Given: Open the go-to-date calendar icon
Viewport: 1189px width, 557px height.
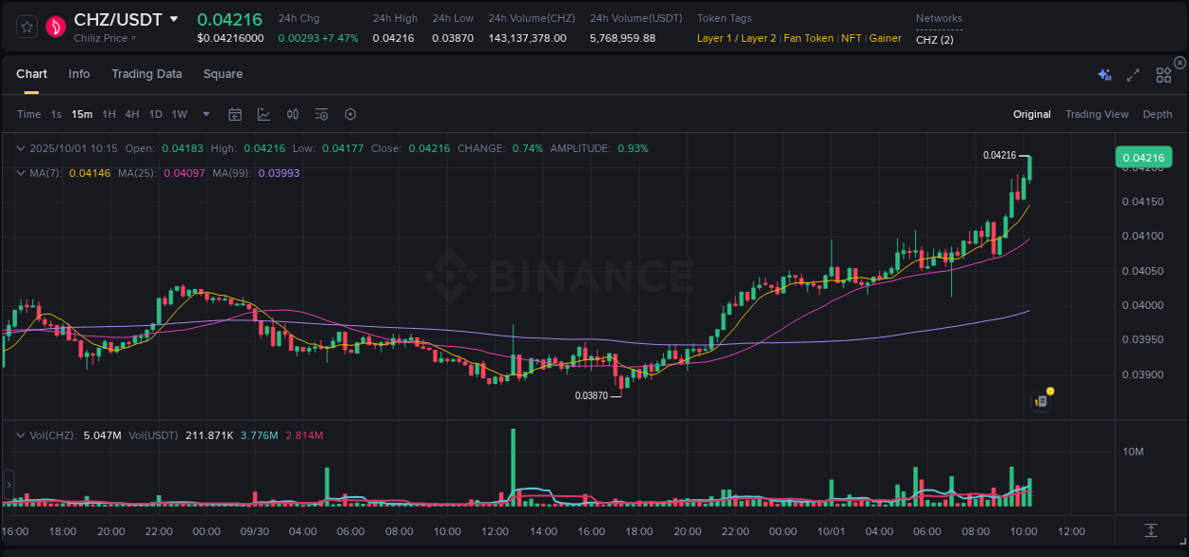Looking at the screenshot, I should [235, 113].
